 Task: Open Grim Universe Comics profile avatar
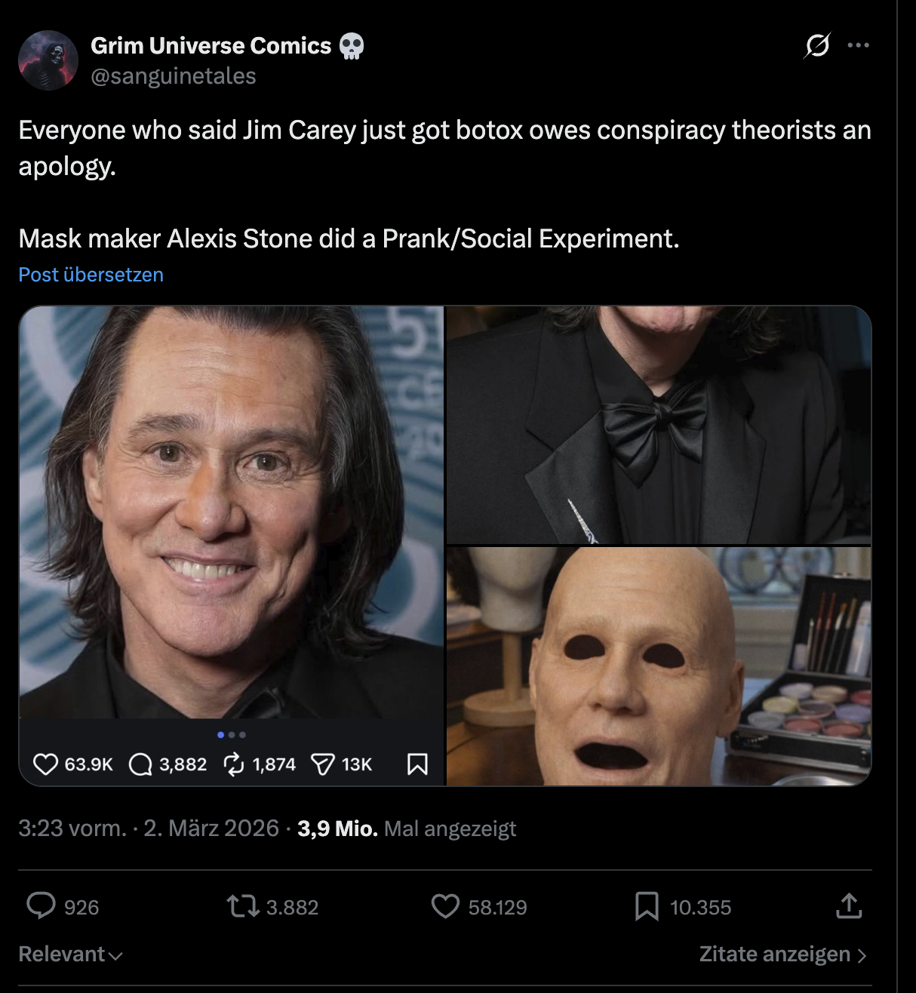(48, 60)
